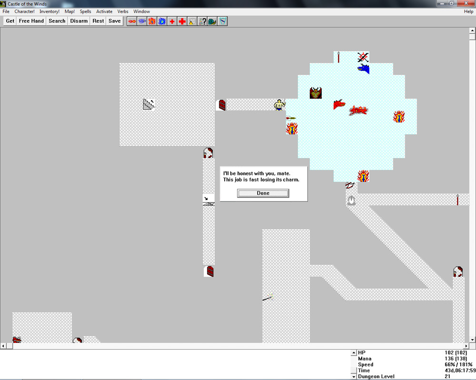Screen dimensions: 476x380
Task: Click the red staff in the far-right corridor
Action: [458, 199]
